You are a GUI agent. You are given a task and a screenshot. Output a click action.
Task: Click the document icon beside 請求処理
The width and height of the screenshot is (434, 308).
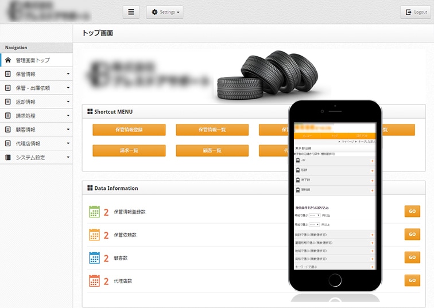(x=8, y=115)
